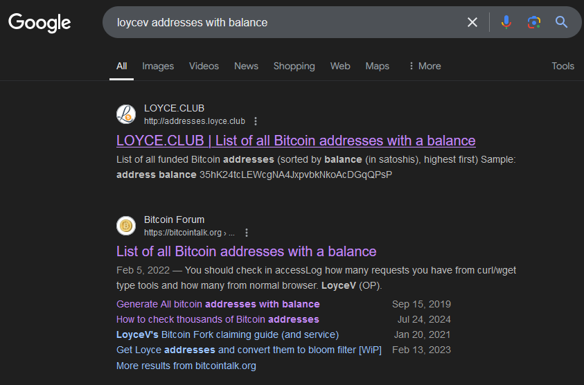Select the All tab
This screenshot has width=584, height=385.
[121, 66]
